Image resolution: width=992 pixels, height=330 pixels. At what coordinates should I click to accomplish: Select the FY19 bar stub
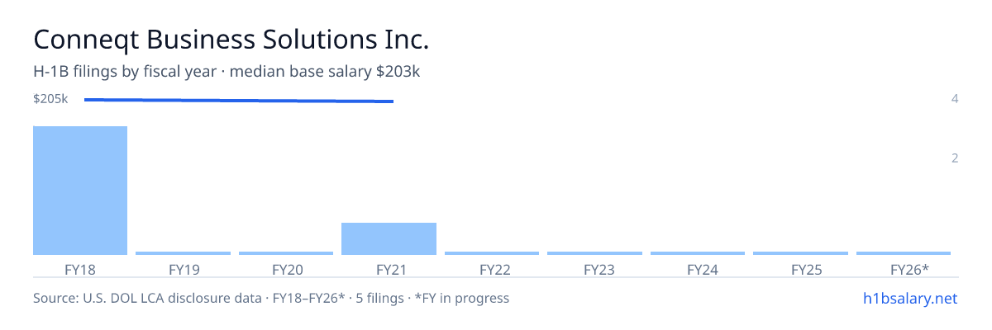[183, 253]
